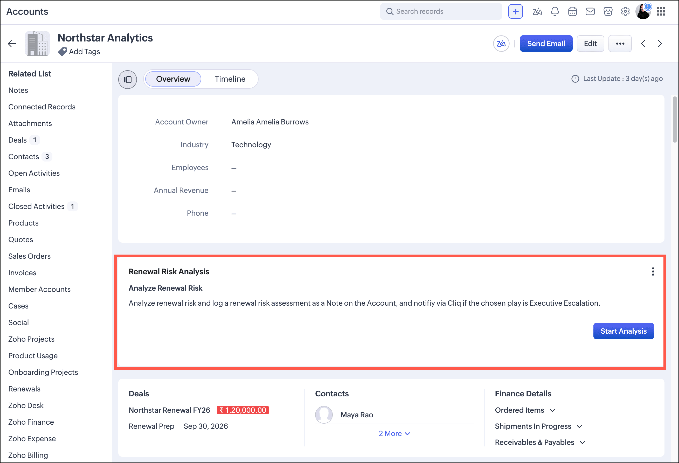Go to previous record arrow
Viewport: 679px width, 463px height.
coord(643,44)
